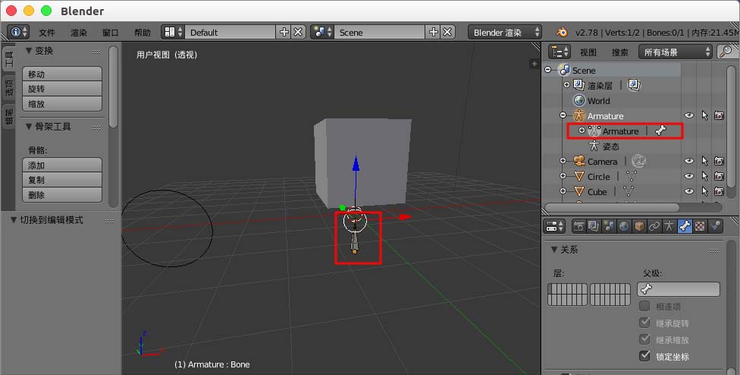Collapse the 骨架工具 panel
The image size is (740, 375).
(x=28, y=127)
